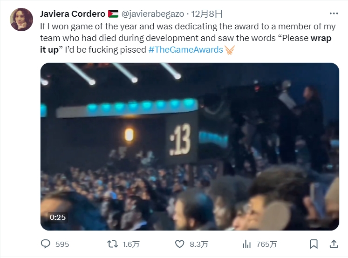Toggle the like heart icon
The width and height of the screenshot is (348, 258).
click(179, 244)
